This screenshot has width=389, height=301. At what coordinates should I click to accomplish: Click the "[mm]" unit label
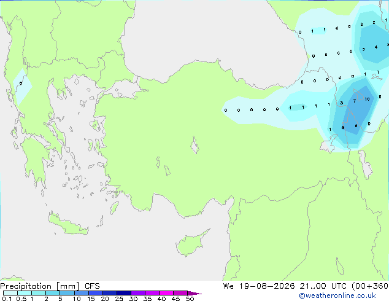pyautogui.click(x=67, y=286)
